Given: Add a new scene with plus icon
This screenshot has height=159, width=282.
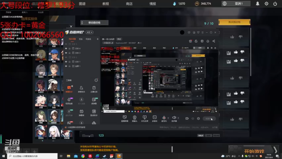Looking at the screenshot, I should (x=98, y=39).
